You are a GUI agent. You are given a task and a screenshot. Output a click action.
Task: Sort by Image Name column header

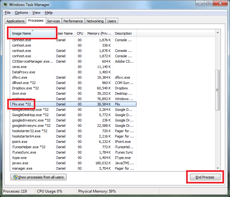click(32, 33)
